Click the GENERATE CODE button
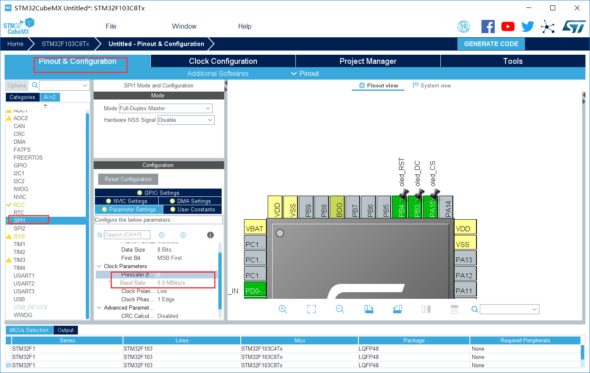 [491, 44]
